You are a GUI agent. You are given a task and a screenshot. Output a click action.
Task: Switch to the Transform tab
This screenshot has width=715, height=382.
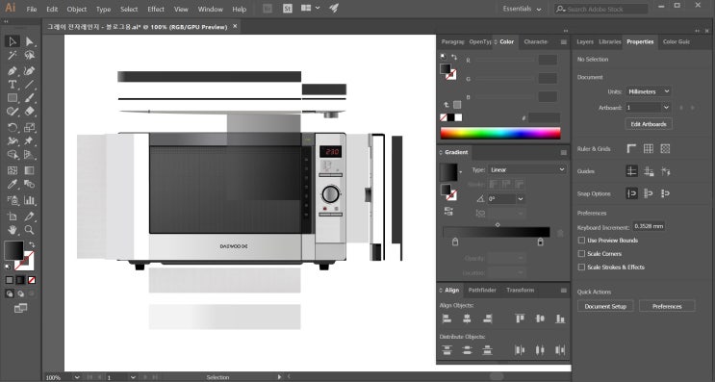point(520,290)
